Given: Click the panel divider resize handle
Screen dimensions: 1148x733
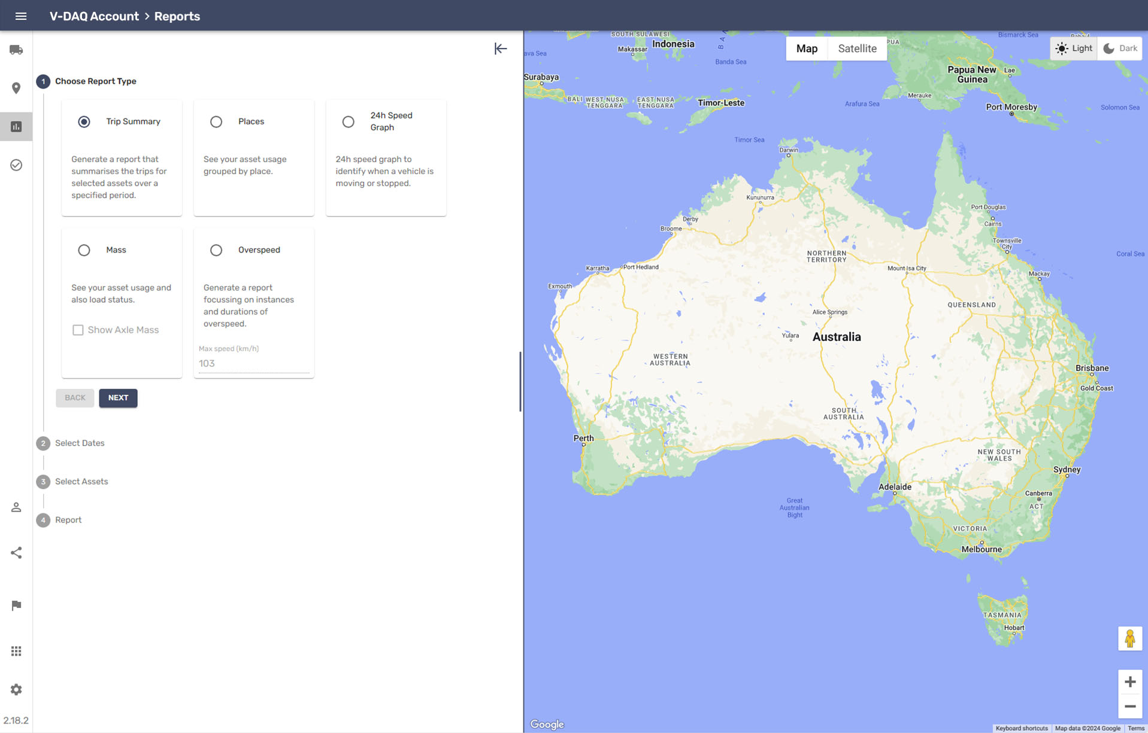Looking at the screenshot, I should 520,381.
